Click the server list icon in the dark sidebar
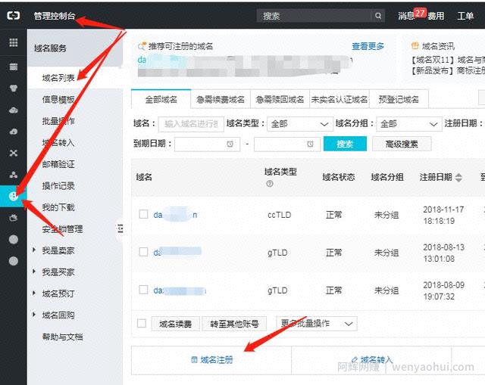The image size is (485, 385). tap(14, 67)
